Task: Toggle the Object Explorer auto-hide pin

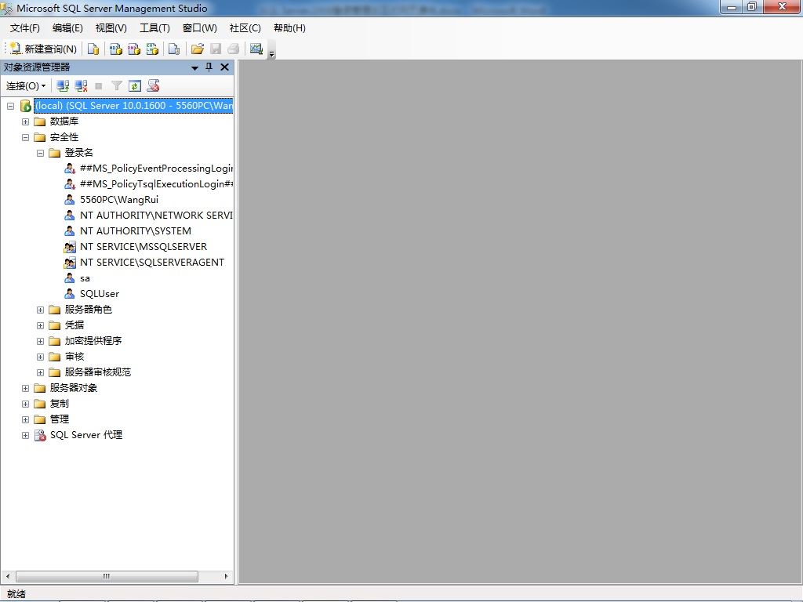Action: [209, 67]
